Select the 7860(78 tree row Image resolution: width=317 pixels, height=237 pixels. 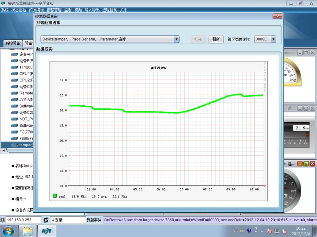[22, 138]
